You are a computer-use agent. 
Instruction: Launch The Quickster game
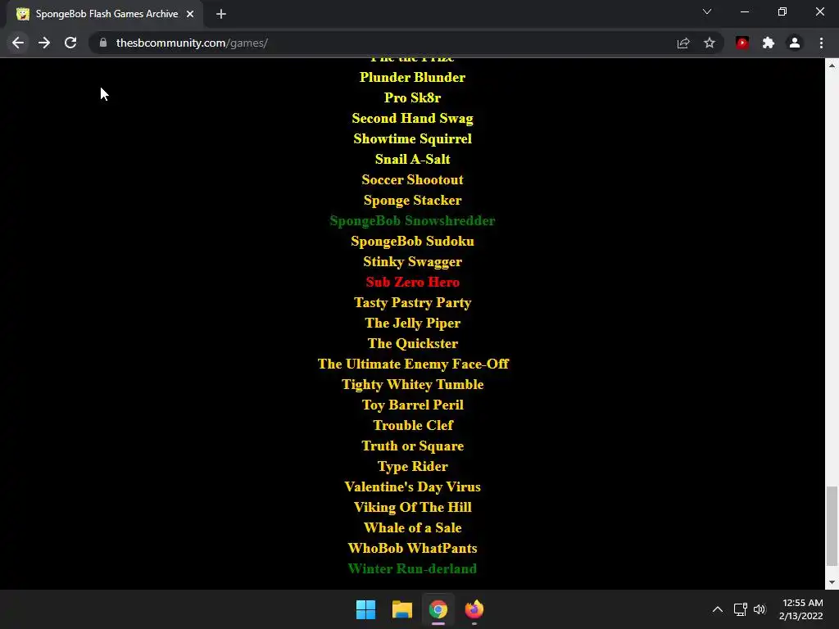coord(413,343)
